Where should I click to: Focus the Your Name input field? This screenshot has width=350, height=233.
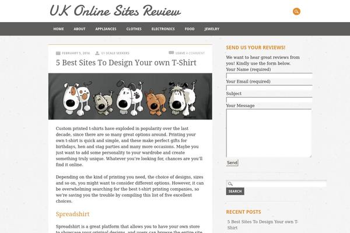point(269,76)
